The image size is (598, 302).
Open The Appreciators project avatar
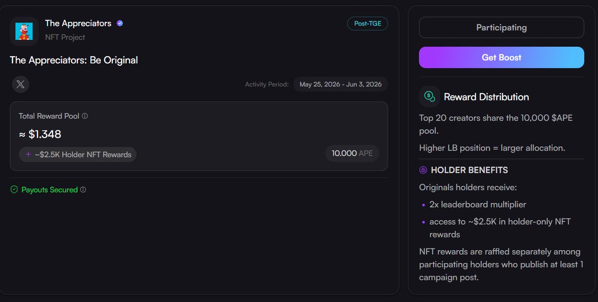tap(24, 31)
